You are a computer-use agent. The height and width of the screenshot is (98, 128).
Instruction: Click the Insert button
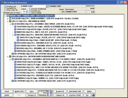click(x=7, y=91)
